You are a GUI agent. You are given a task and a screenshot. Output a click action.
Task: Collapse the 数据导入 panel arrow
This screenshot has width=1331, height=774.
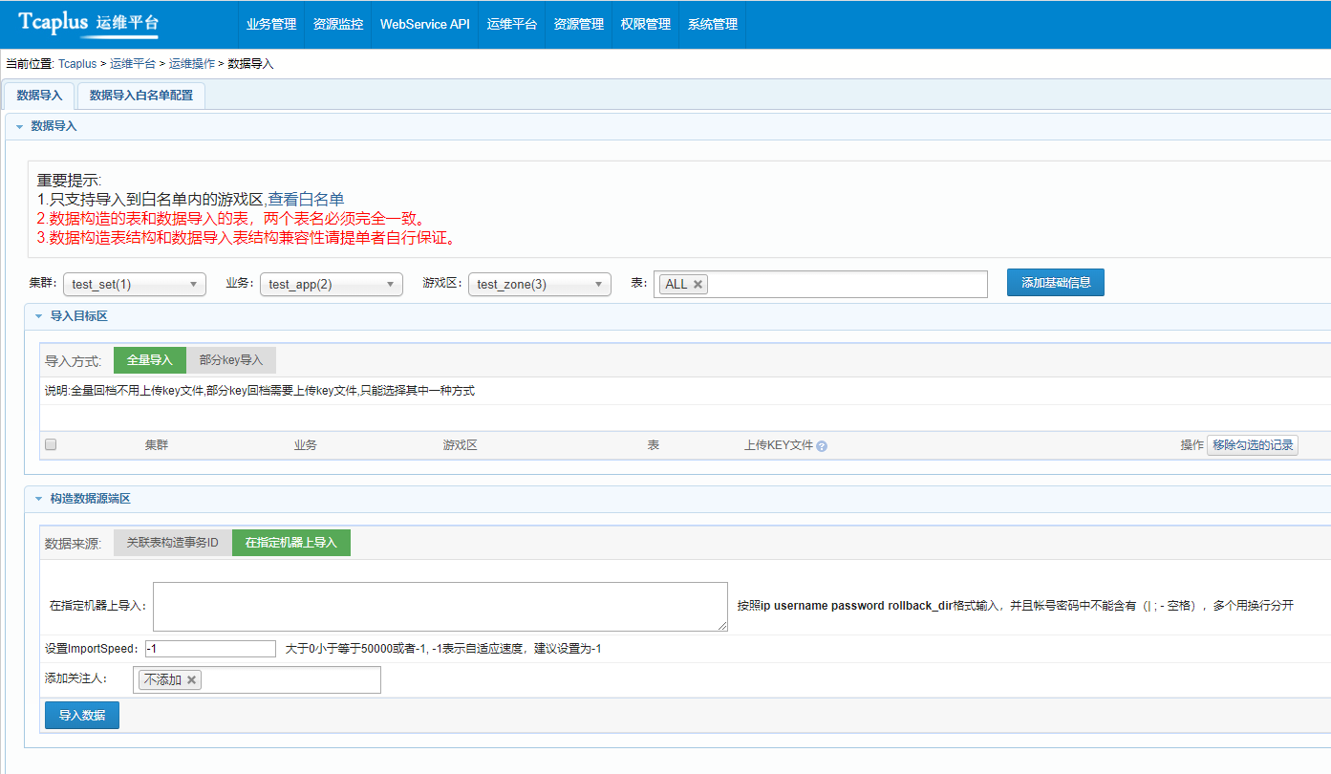(x=19, y=126)
